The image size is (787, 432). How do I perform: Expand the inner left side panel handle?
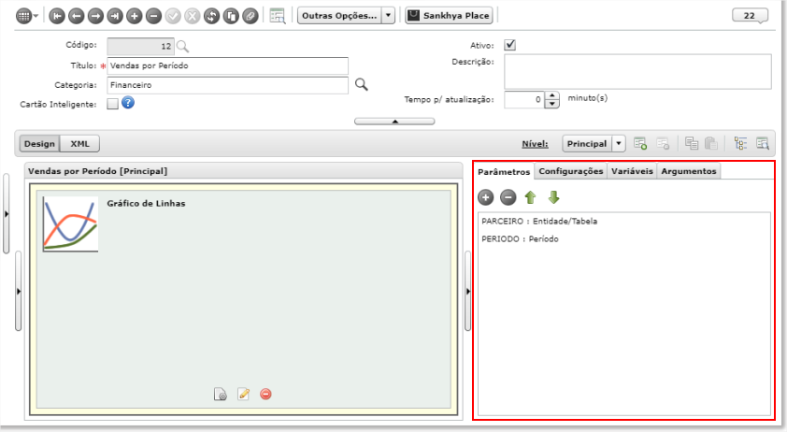tap(19, 292)
